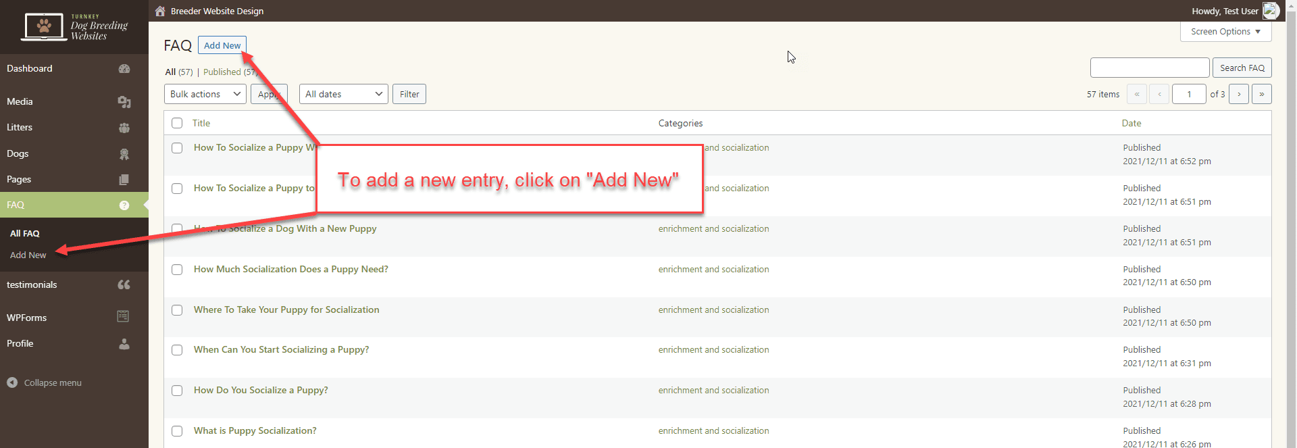Open What is Puppy Socialization? entry
Image resolution: width=1297 pixels, height=448 pixels.
(x=255, y=430)
